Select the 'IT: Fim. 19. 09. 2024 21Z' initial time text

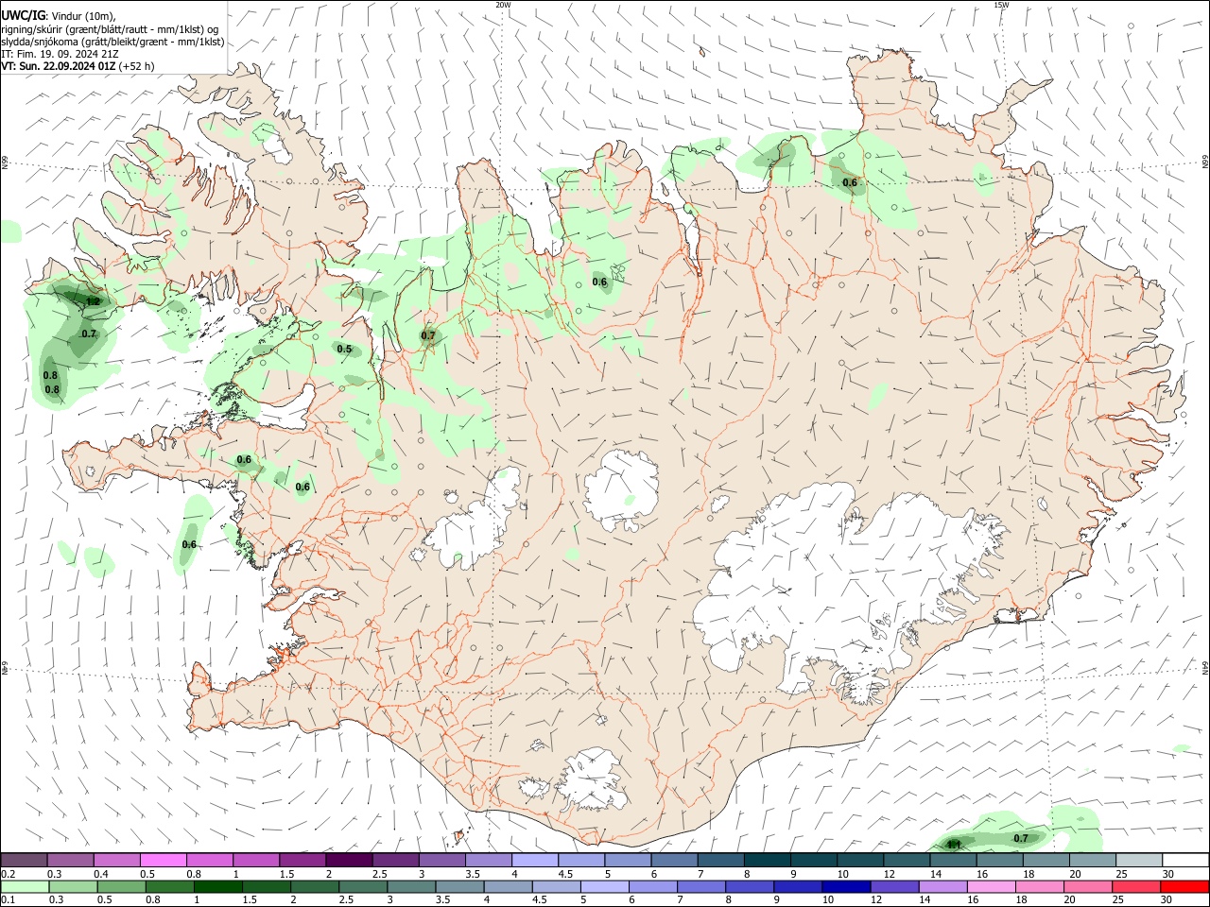[60, 54]
